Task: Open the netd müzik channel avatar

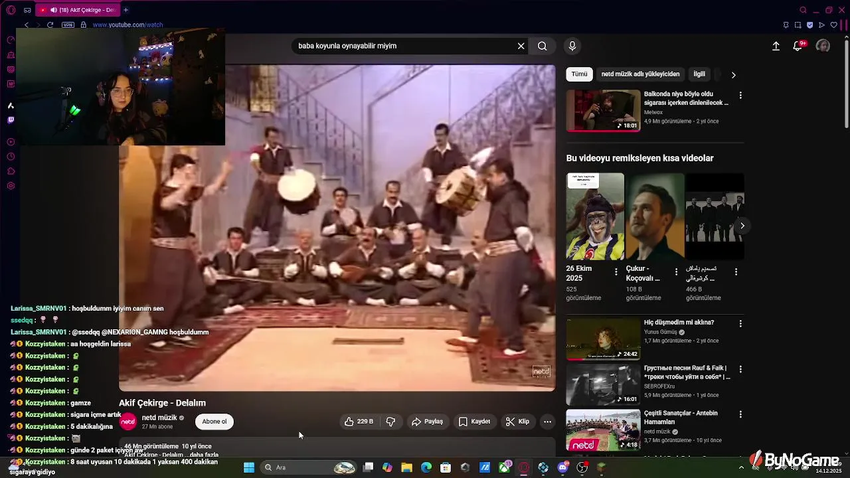Action: pos(128,422)
